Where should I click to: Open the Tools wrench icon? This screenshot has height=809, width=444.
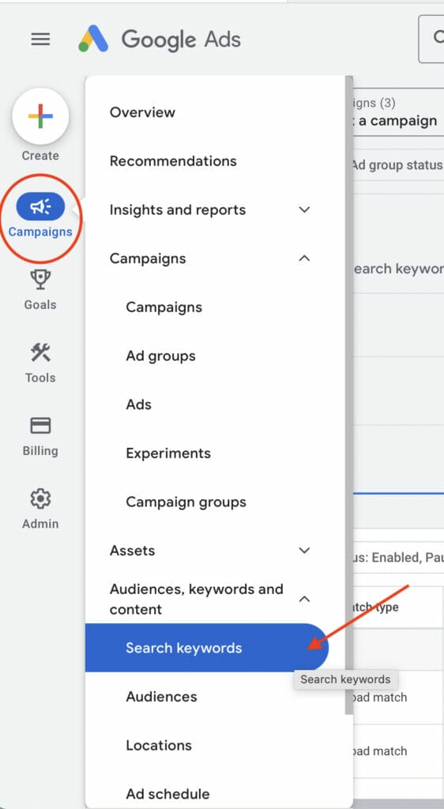[x=40, y=352]
